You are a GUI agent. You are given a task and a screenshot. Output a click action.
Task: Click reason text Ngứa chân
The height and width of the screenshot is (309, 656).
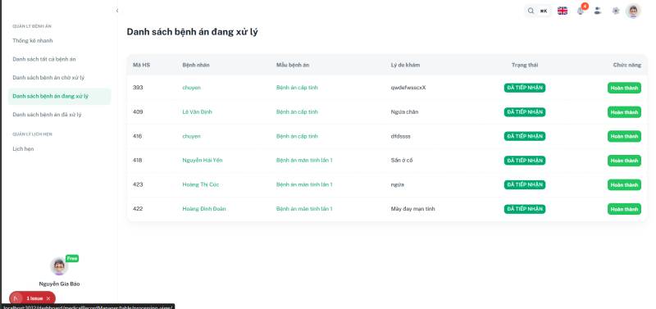404,111
